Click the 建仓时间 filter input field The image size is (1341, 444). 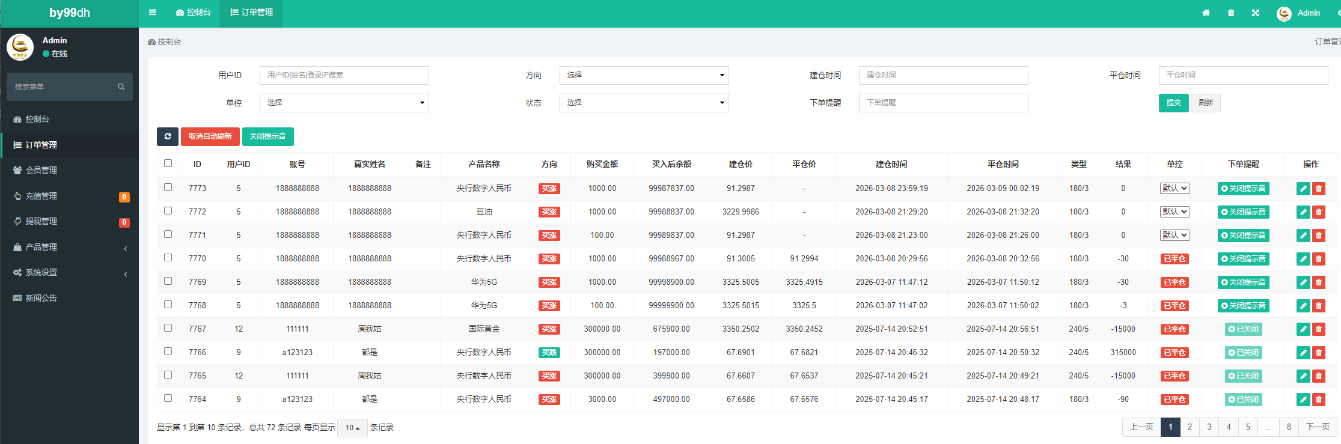pos(943,75)
